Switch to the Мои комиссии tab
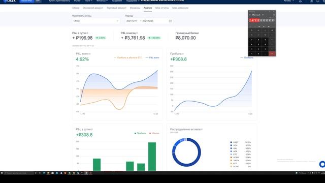This screenshot has height=183, width=325. [x=180, y=8]
